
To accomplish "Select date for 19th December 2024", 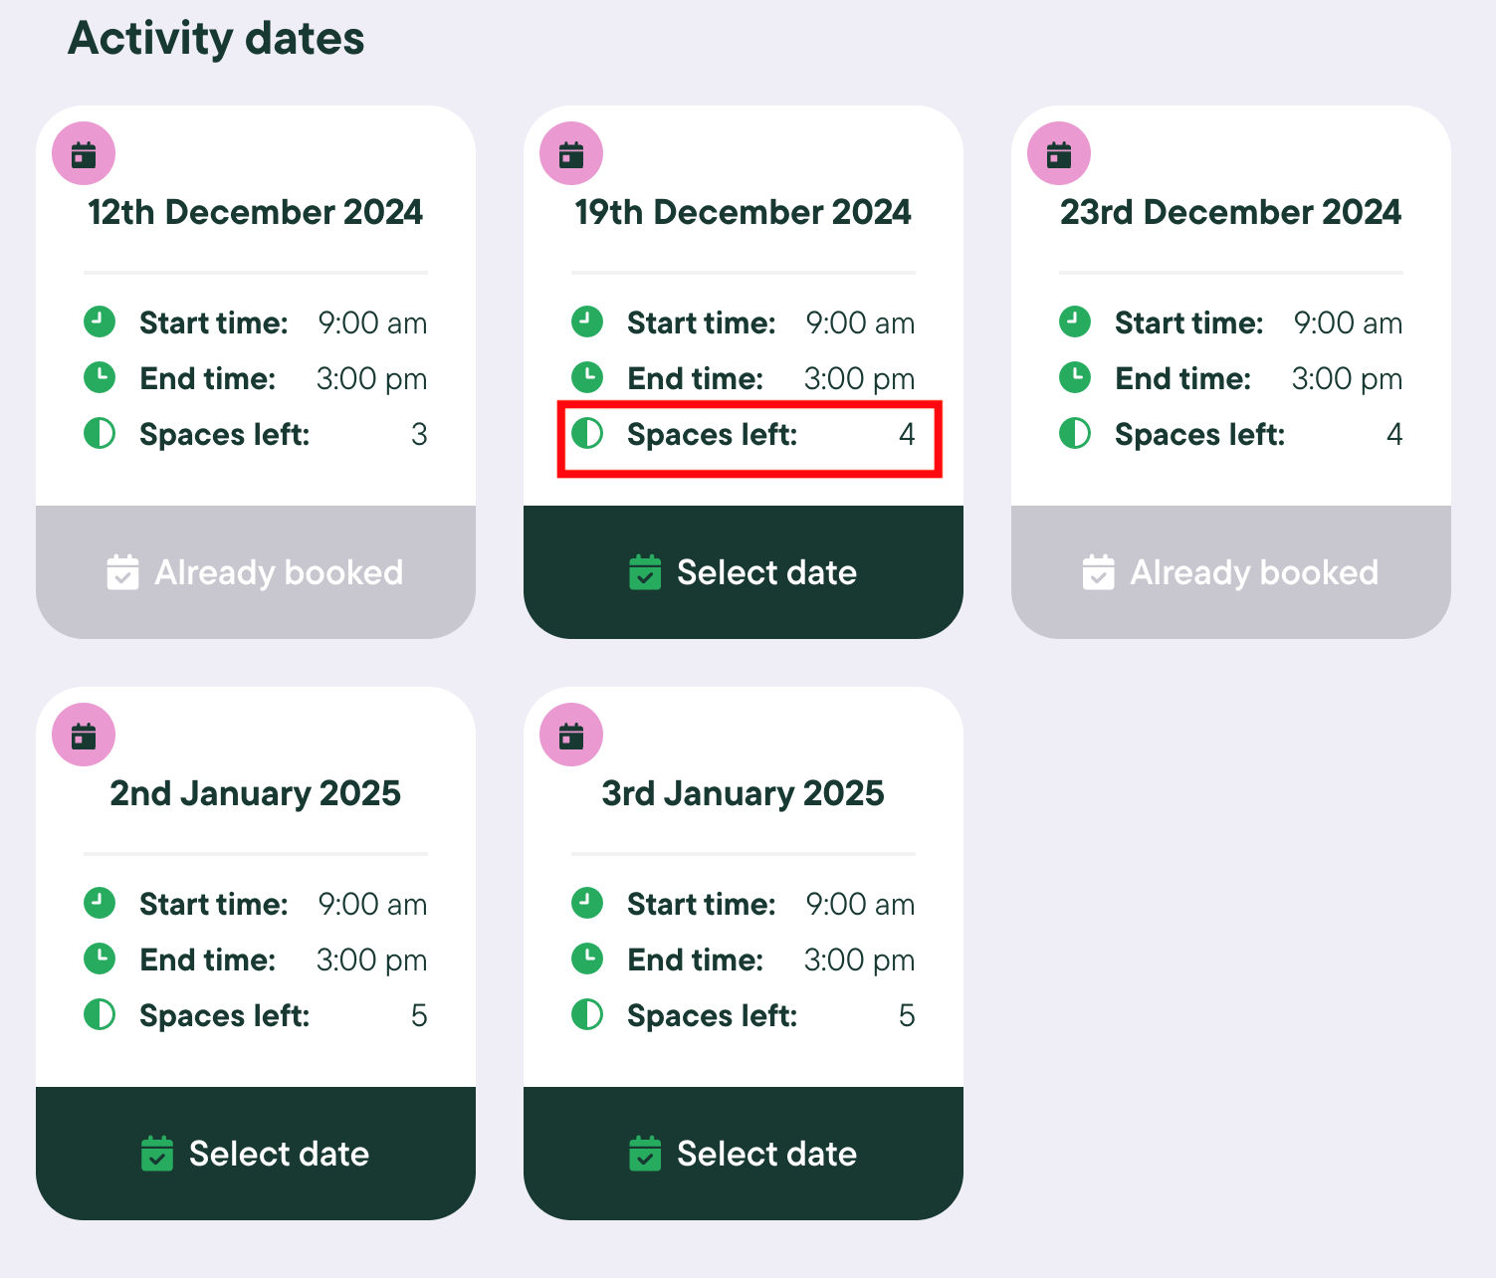I will coord(744,572).
